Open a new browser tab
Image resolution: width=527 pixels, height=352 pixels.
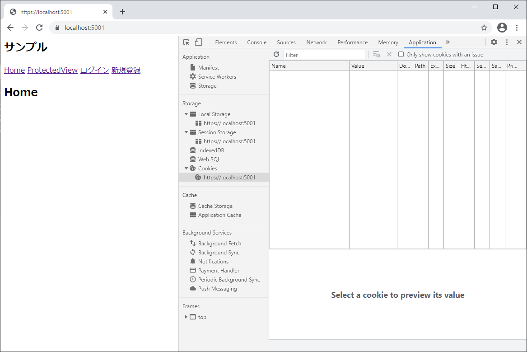pos(122,12)
